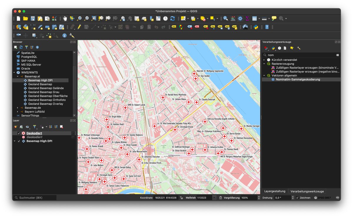The height and width of the screenshot is (217, 353).
Task: Click the binoculars metasearch icon
Action: (245, 27)
